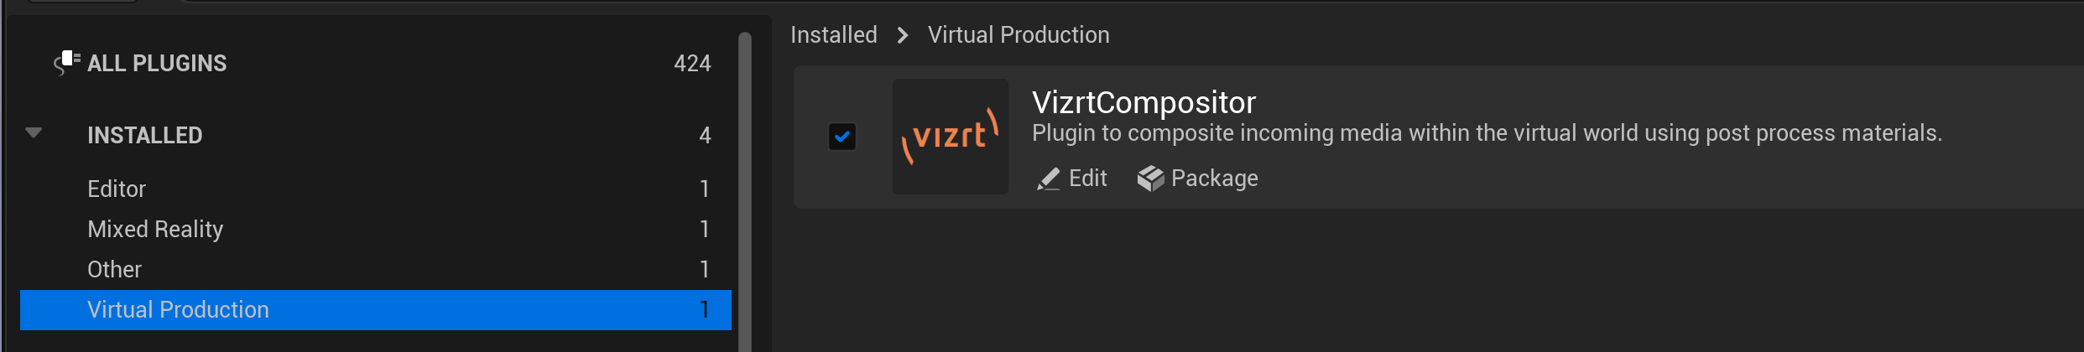This screenshot has width=2084, height=352.
Task: Select the All Plugins category
Action: 157,64
